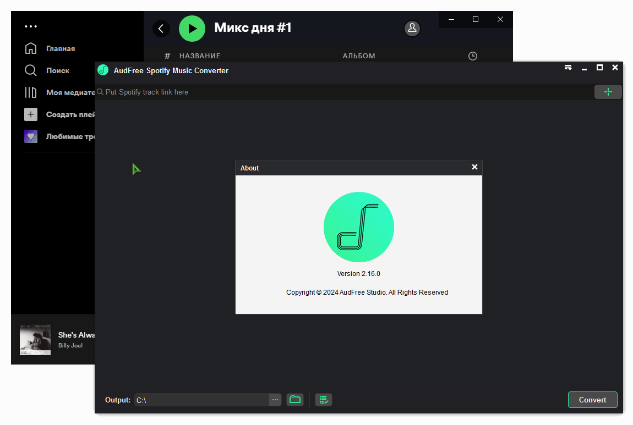Open the converted list icon

tap(323, 400)
